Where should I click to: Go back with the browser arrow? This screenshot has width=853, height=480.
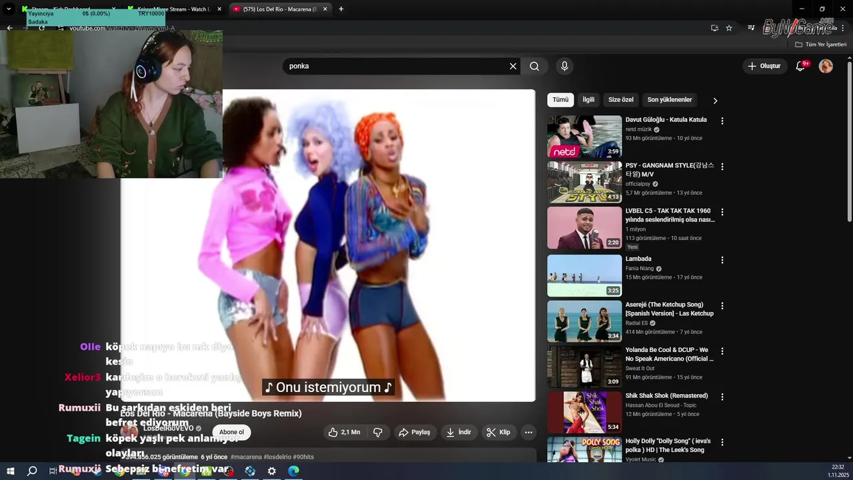coord(9,28)
